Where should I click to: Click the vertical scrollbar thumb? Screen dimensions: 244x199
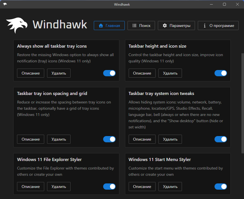[243, 103]
